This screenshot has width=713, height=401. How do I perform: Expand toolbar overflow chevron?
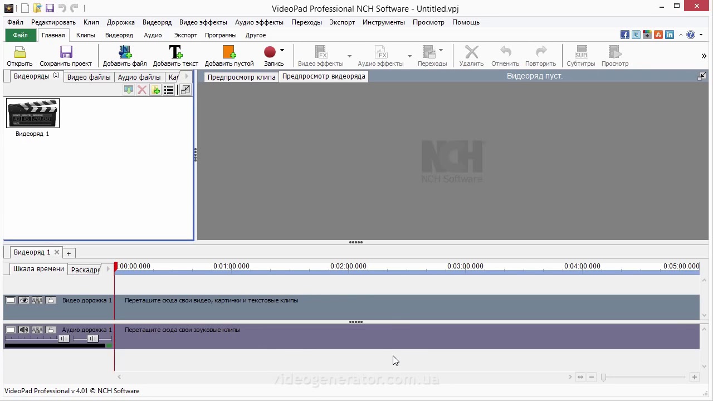(x=704, y=56)
